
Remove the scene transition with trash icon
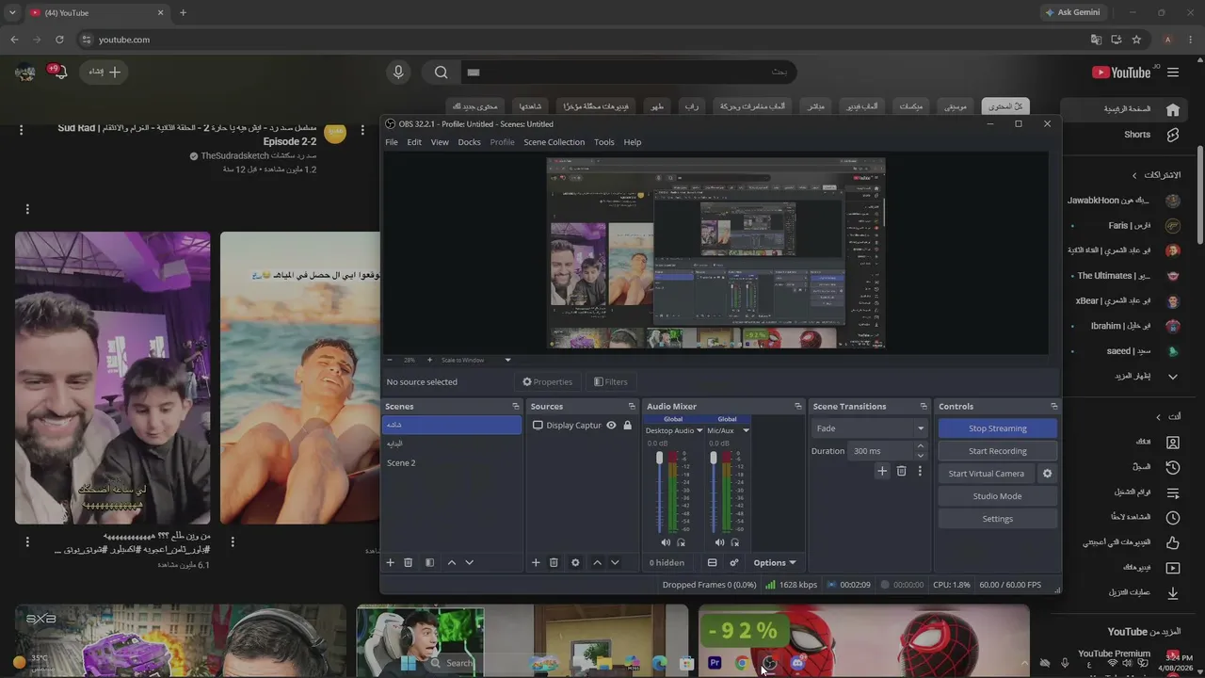[x=901, y=471]
